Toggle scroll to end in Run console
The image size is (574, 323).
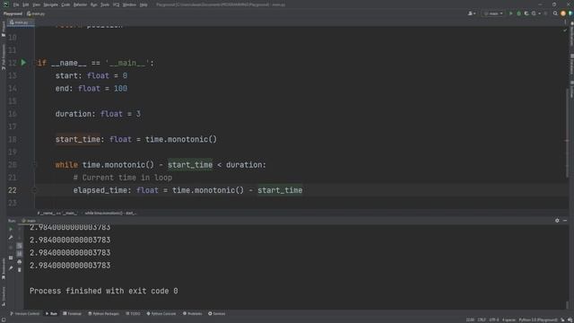pos(20,253)
